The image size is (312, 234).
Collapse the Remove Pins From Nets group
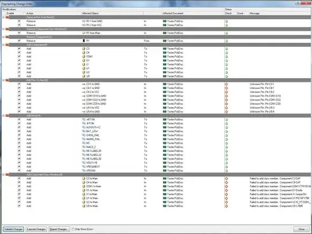pyautogui.click(x=3, y=17)
